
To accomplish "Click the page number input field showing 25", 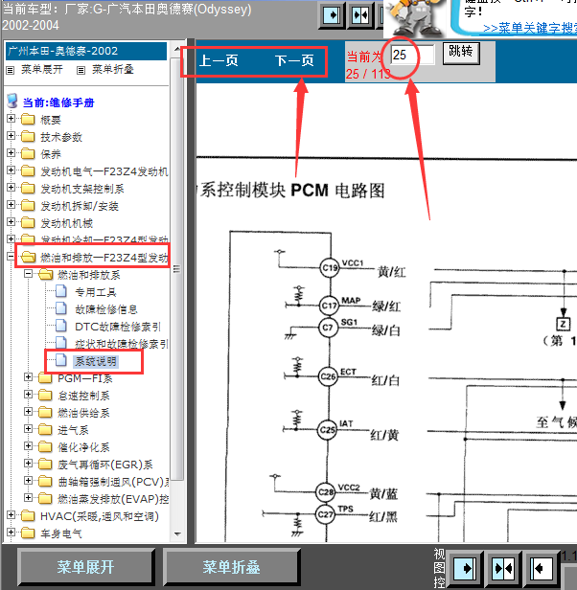I will (412, 55).
